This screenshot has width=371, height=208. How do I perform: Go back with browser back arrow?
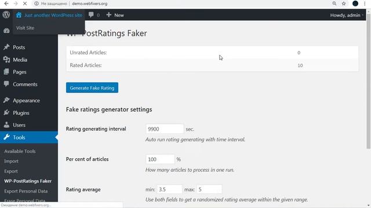(x=6, y=3)
